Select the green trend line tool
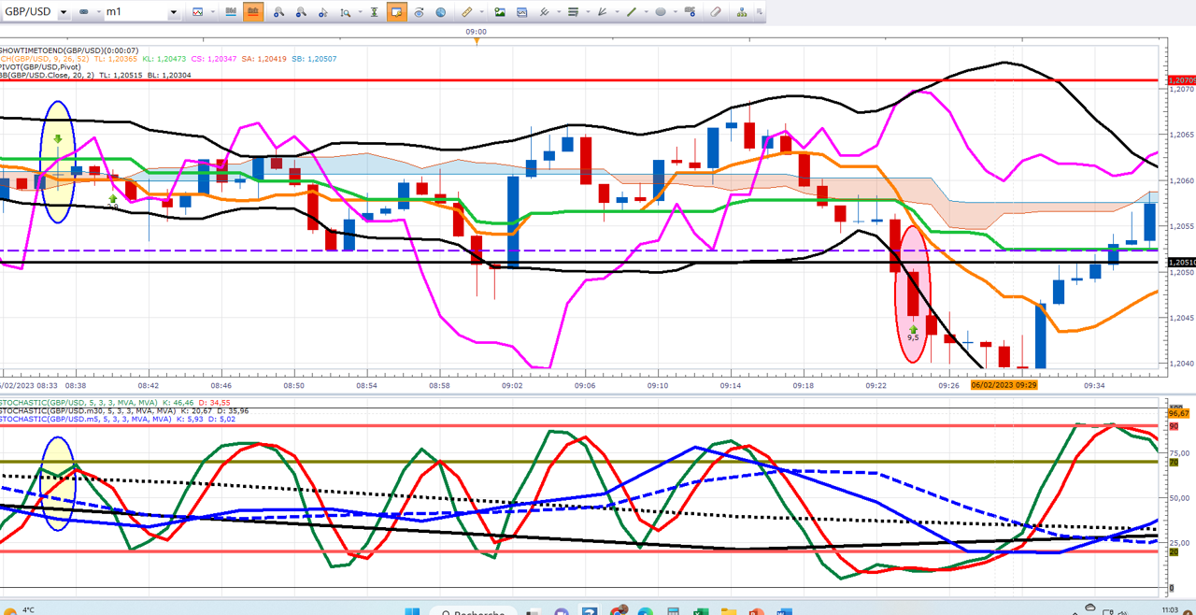Viewport: 1196px width, 615px height. [632, 12]
